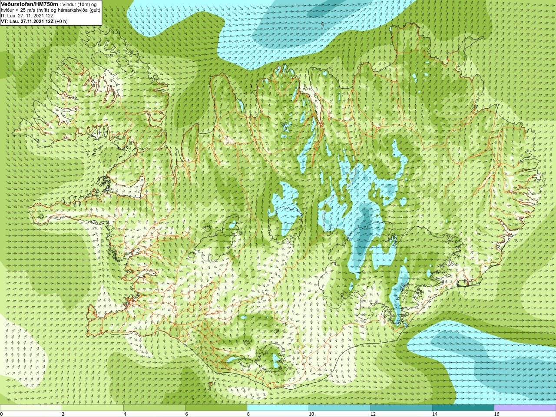Select the palest 0–2 m/s legend color
Viewport: 556px width, 417px height.
click(31, 408)
